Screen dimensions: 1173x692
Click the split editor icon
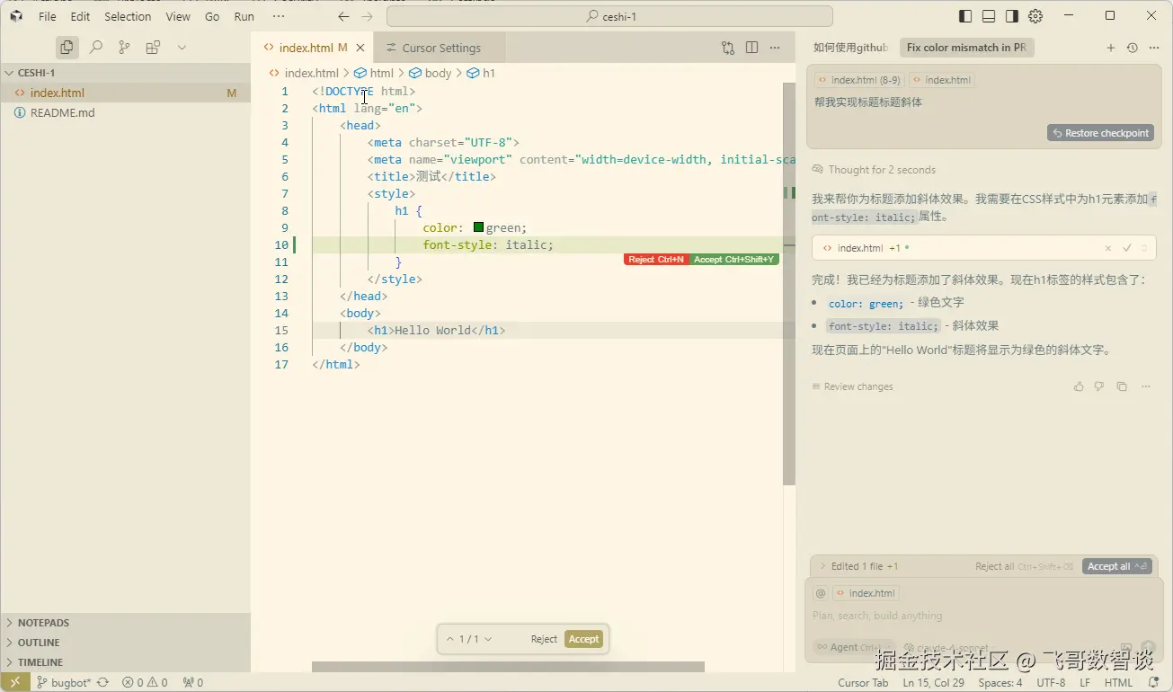click(x=751, y=48)
